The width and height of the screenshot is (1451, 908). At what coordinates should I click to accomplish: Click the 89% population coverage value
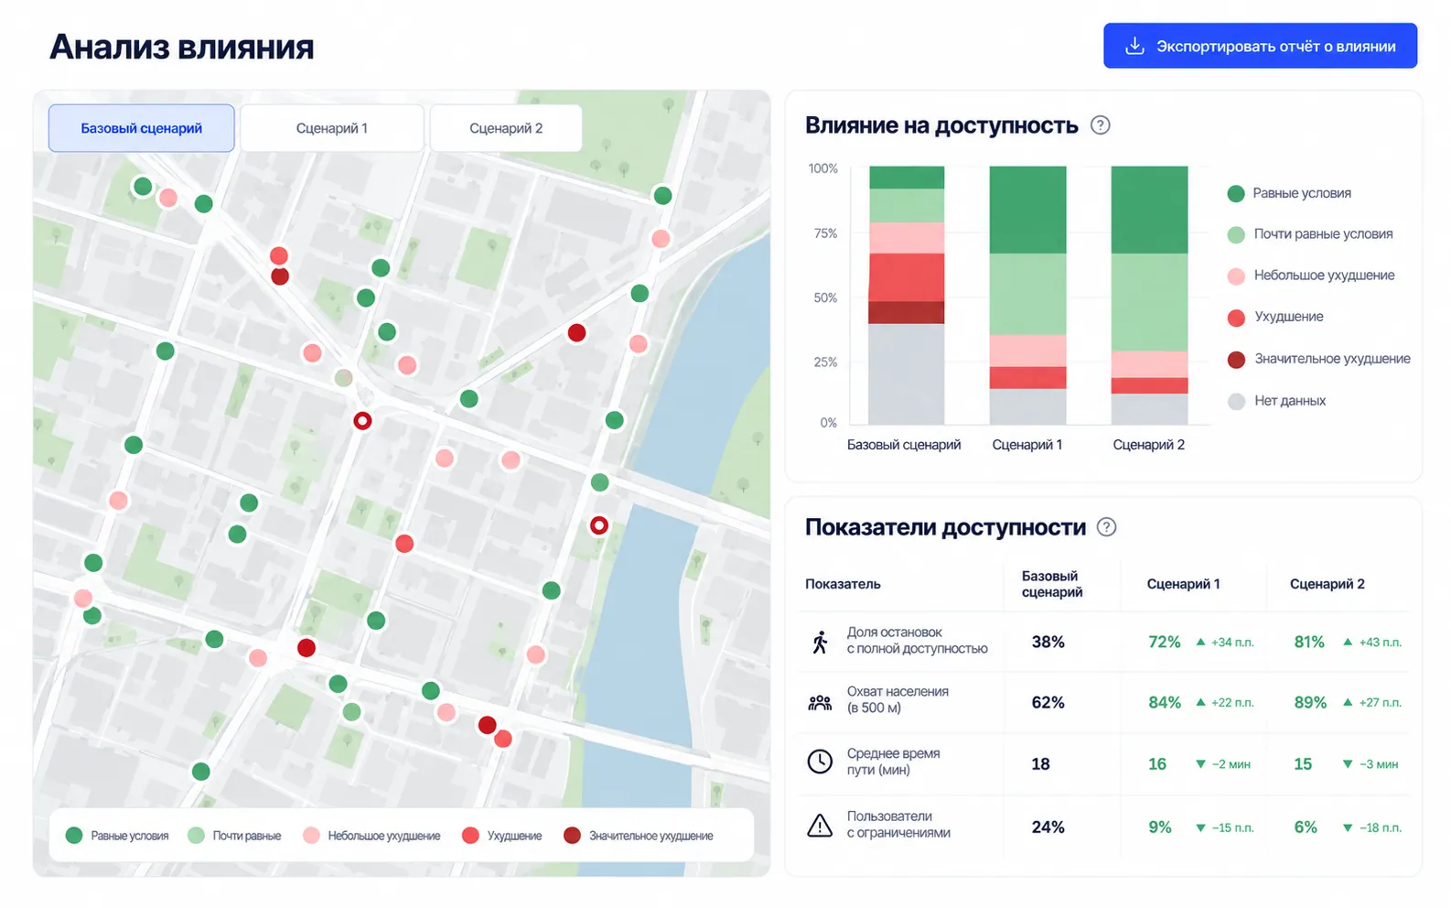coord(1310,703)
